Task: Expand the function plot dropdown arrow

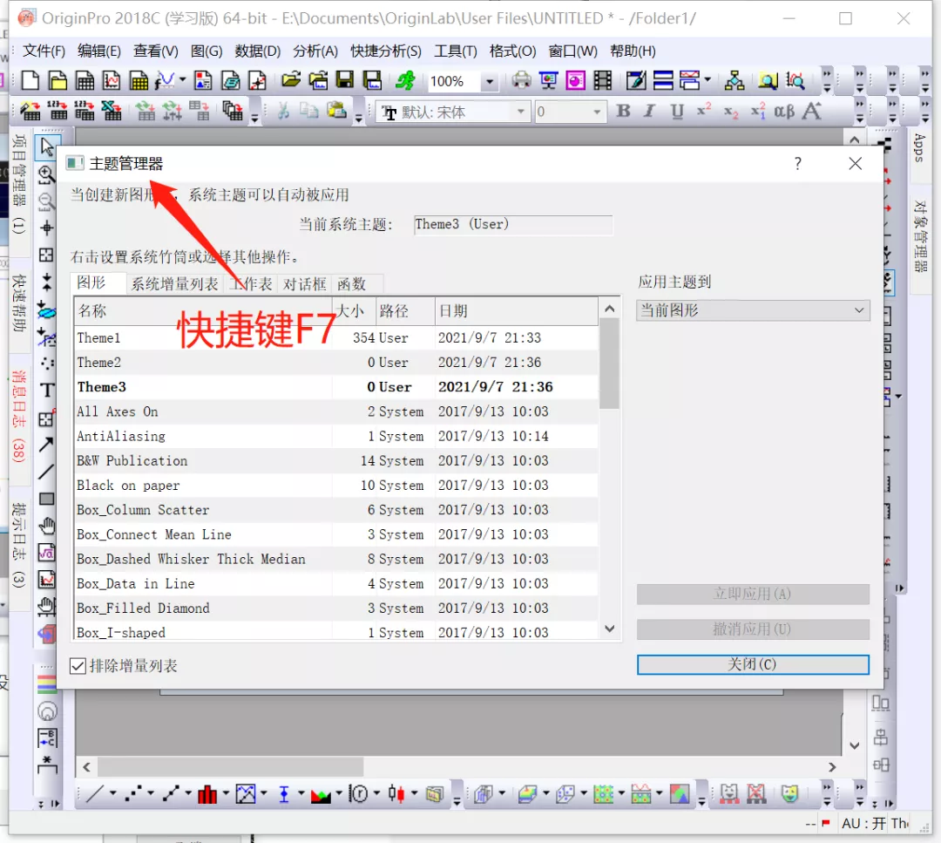Action: pyautogui.click(x=182, y=79)
